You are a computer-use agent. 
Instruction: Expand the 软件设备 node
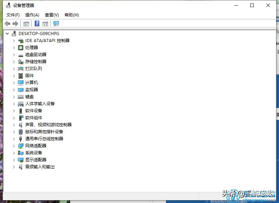[14, 111]
